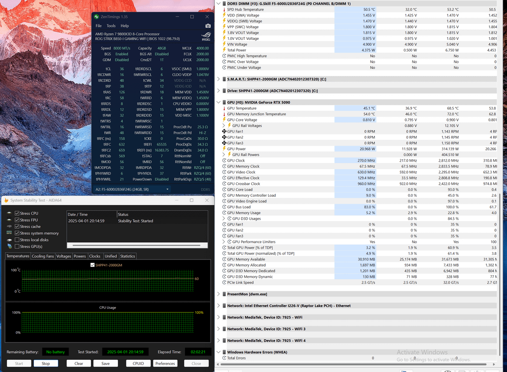507x372 pixels.
Task: Enable the Stress local disks checkbox
Action: coord(17,240)
